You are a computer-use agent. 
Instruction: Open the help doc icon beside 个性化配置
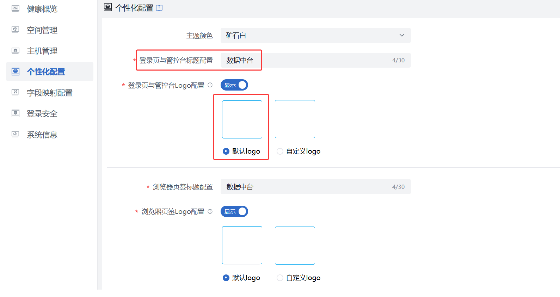coord(159,8)
